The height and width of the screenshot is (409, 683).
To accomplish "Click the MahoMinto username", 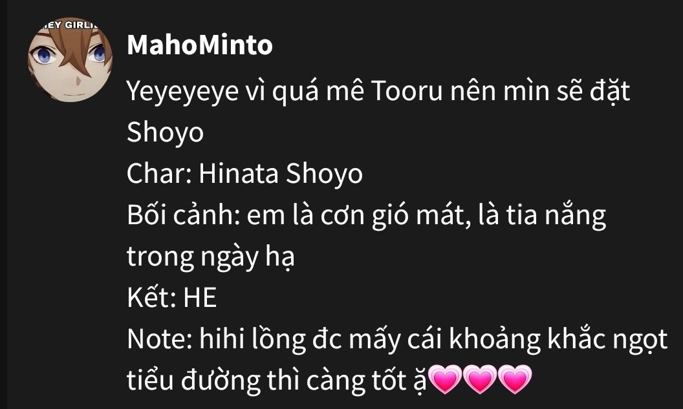I will tap(200, 45).
